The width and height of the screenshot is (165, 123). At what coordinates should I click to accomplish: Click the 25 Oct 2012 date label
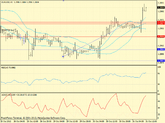click(6, 121)
